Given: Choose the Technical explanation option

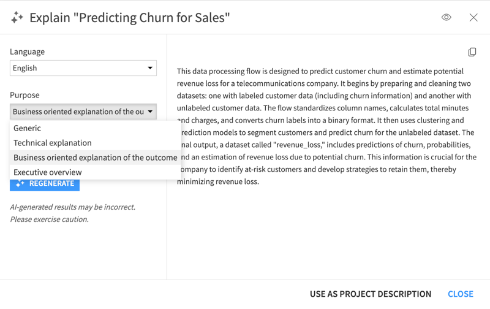Looking at the screenshot, I should (53, 143).
